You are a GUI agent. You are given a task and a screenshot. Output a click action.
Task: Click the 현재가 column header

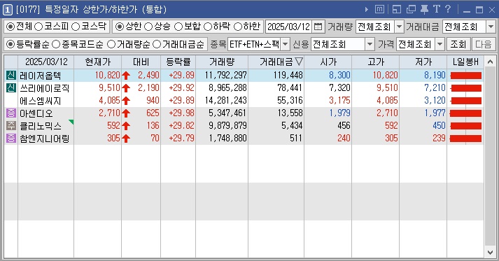(98, 62)
